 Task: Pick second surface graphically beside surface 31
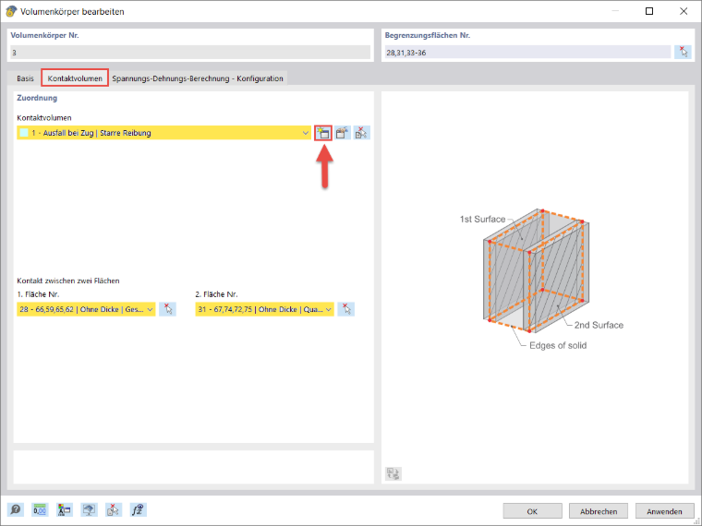tap(346, 309)
